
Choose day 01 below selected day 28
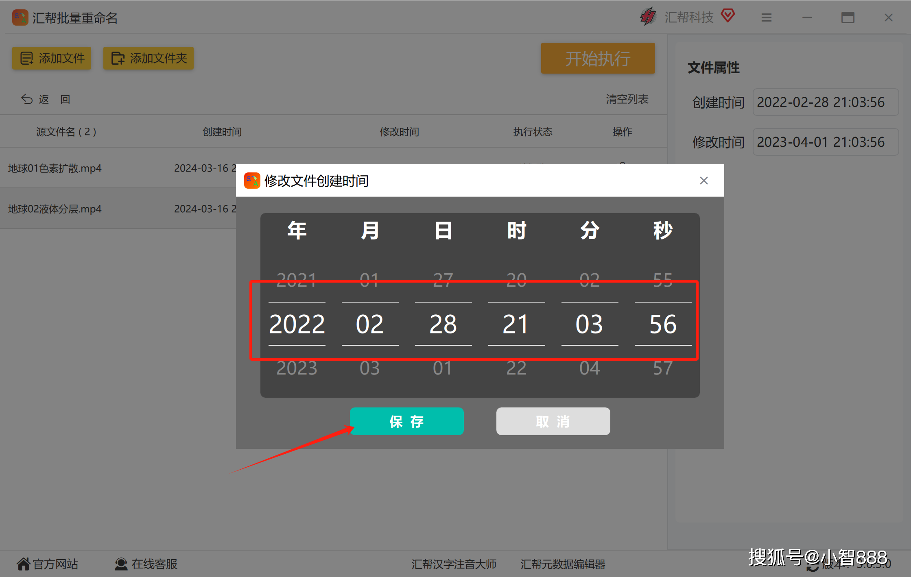click(443, 368)
